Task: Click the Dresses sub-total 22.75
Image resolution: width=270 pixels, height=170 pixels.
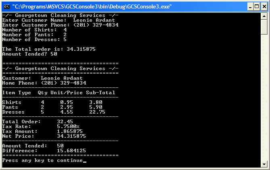Action: point(97,112)
